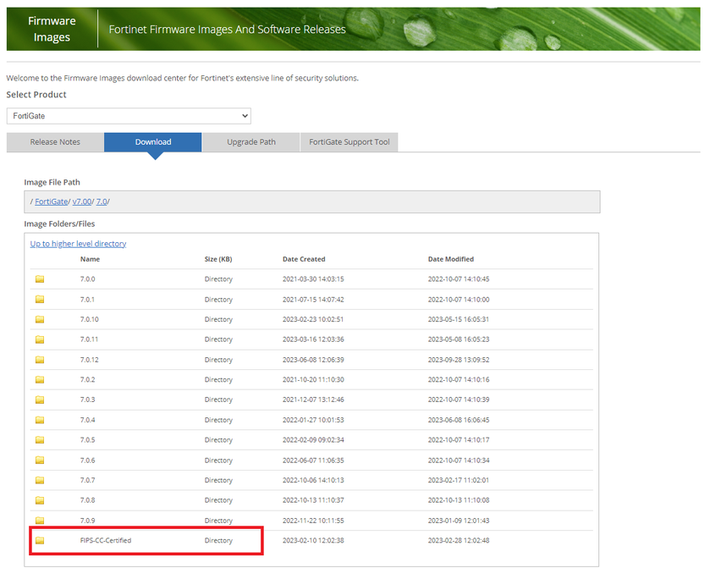
Task: Open the 7.0.5 directory name
Action: pyautogui.click(x=87, y=440)
